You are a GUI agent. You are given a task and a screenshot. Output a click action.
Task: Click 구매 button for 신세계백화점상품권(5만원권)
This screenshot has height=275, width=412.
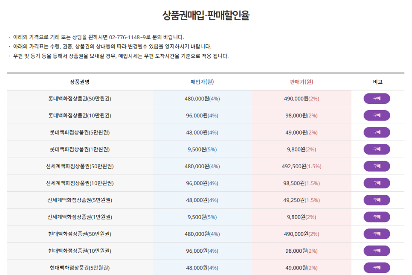click(377, 200)
